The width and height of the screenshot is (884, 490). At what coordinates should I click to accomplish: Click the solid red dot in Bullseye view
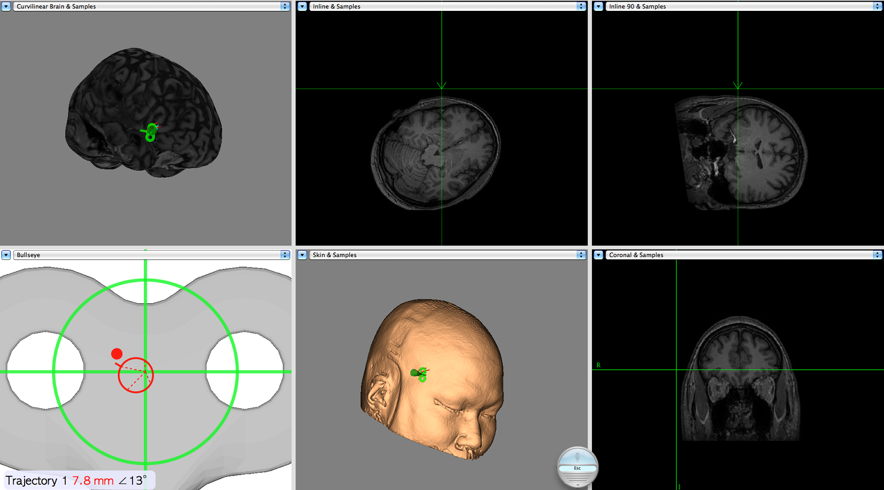tap(117, 354)
